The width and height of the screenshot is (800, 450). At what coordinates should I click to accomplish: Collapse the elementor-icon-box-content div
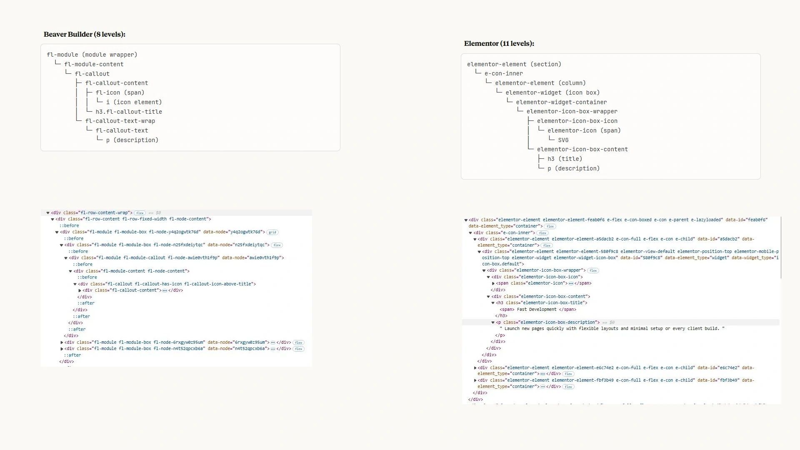(488, 297)
